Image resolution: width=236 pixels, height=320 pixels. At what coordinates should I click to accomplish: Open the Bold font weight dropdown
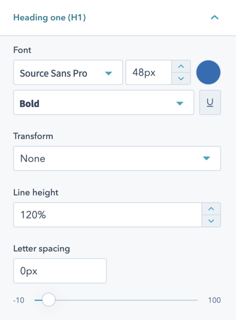[104, 102]
